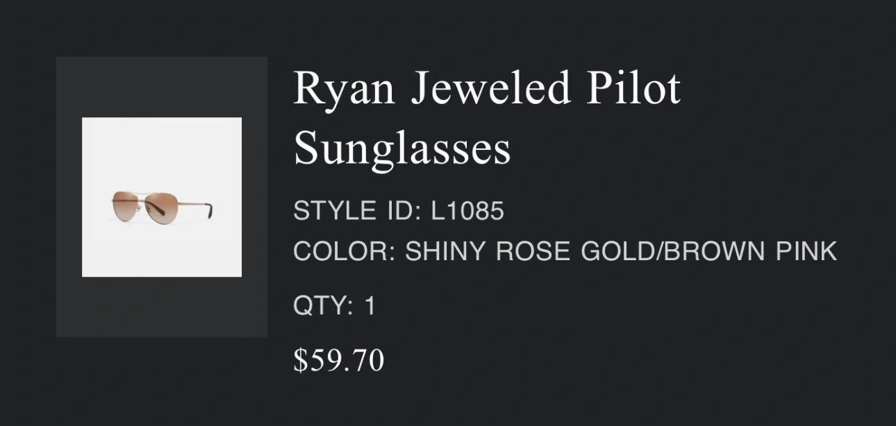896x426 pixels.
Task: Click the $59.70 price
Action: [x=339, y=361]
